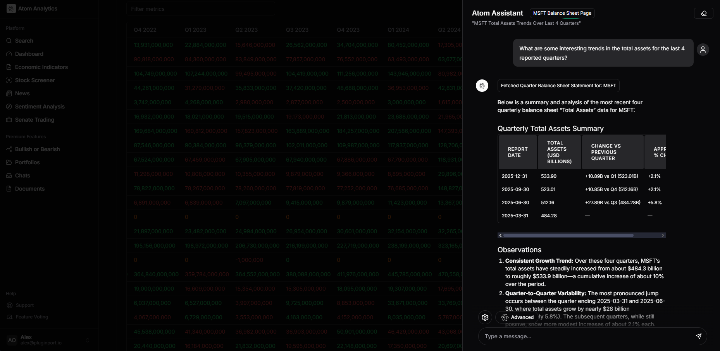Click the Search magnifier icon in sidebar

(9, 41)
